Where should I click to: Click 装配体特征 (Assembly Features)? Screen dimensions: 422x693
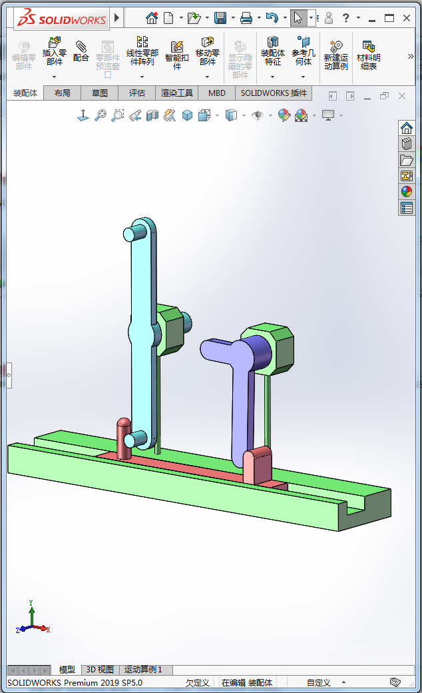point(273,51)
